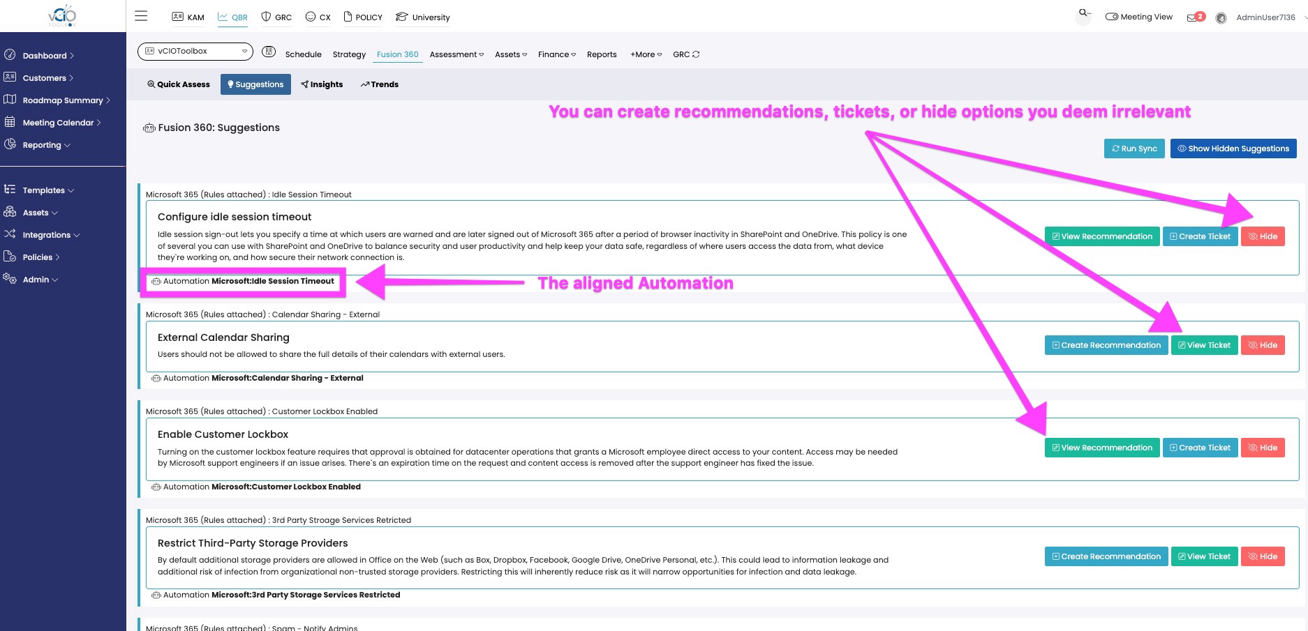Hide the Restrict Third-Party Storage Providers suggestion
Screen dimensions: 1308x631
pos(1263,556)
